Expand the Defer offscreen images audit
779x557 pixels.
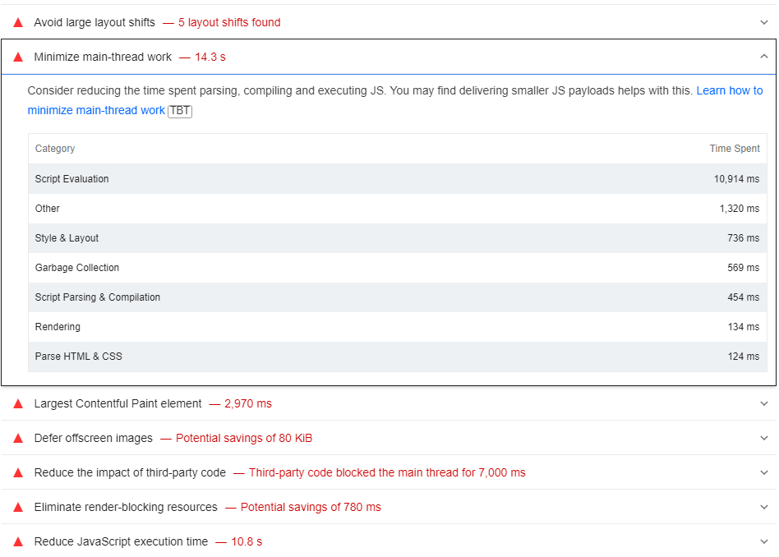click(765, 438)
